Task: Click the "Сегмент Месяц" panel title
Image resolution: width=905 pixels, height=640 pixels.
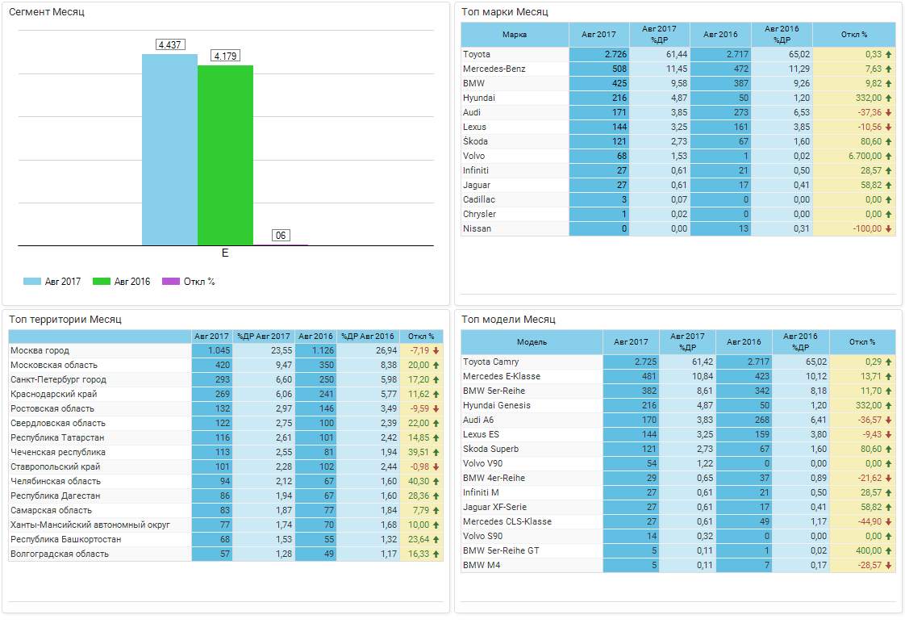Action: pos(47,11)
